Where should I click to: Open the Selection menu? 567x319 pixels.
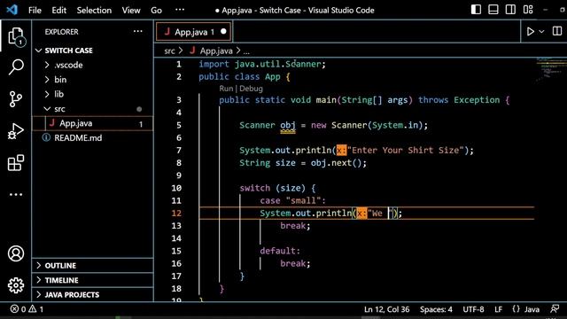coord(94,10)
